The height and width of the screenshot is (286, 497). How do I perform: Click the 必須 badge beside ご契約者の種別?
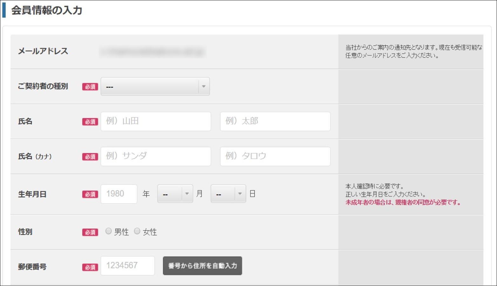[x=90, y=87]
